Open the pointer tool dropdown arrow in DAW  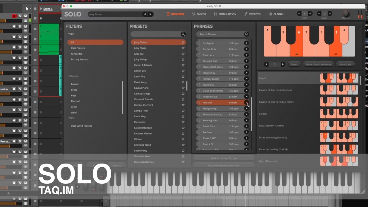point(30,9)
